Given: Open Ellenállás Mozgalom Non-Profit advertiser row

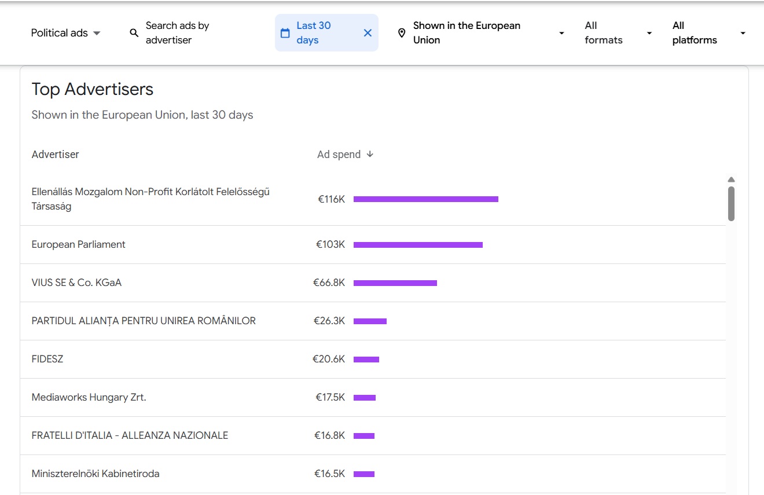Looking at the screenshot, I should click(373, 199).
